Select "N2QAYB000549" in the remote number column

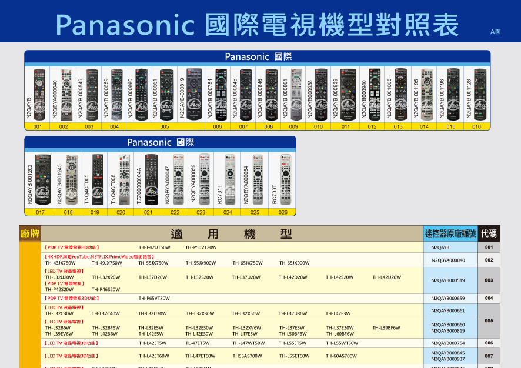pyautogui.click(x=448, y=280)
